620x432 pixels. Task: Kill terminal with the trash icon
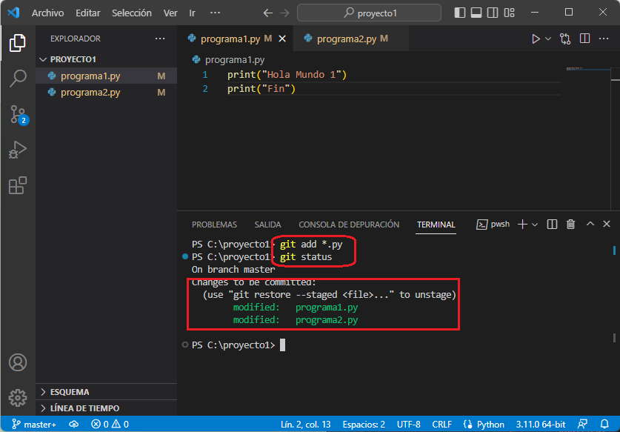tap(570, 225)
